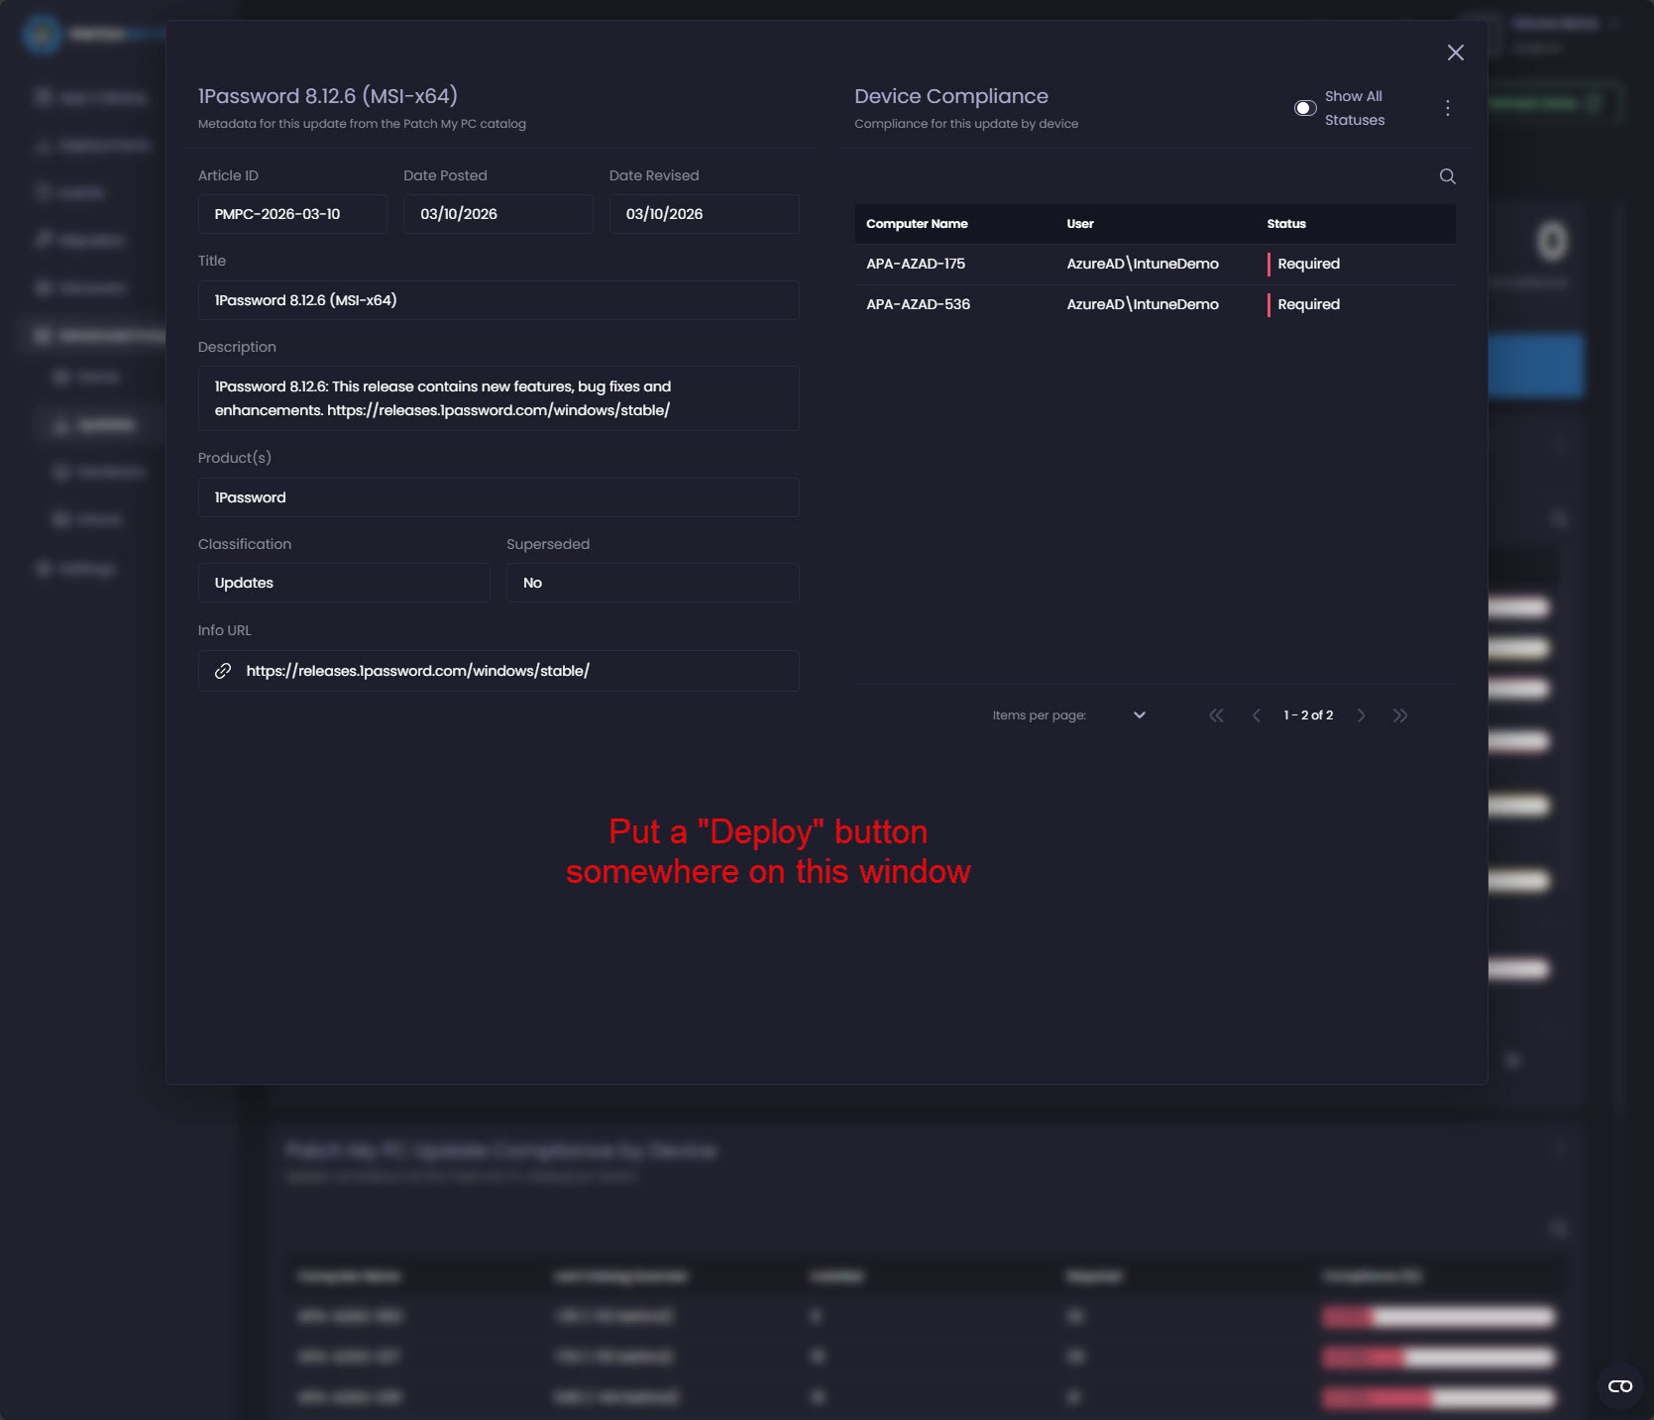
Task: Expand the Items per page dropdown
Action: click(x=1139, y=715)
